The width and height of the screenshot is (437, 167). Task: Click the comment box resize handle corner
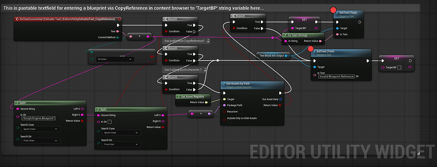[x=418, y=153]
